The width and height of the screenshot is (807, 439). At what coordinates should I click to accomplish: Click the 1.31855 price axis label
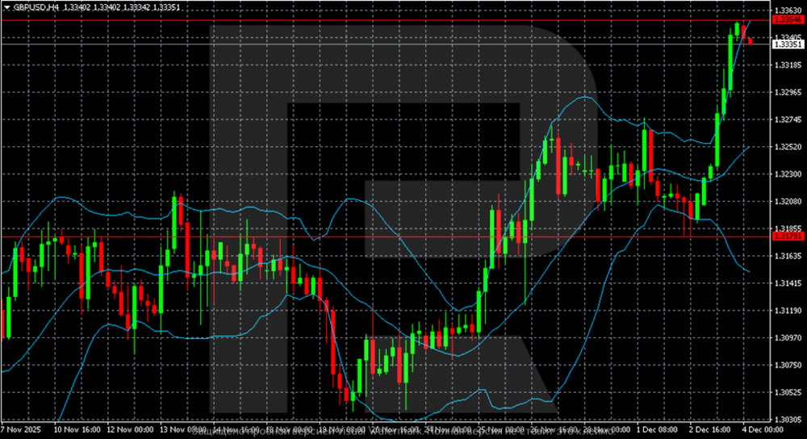coord(788,228)
